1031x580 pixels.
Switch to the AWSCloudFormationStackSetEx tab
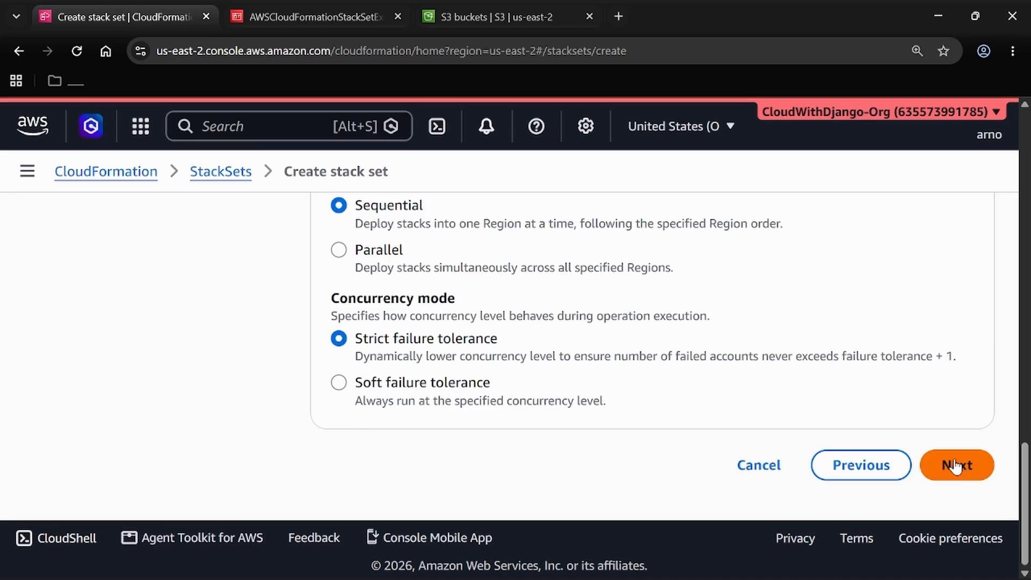pyautogui.click(x=316, y=17)
